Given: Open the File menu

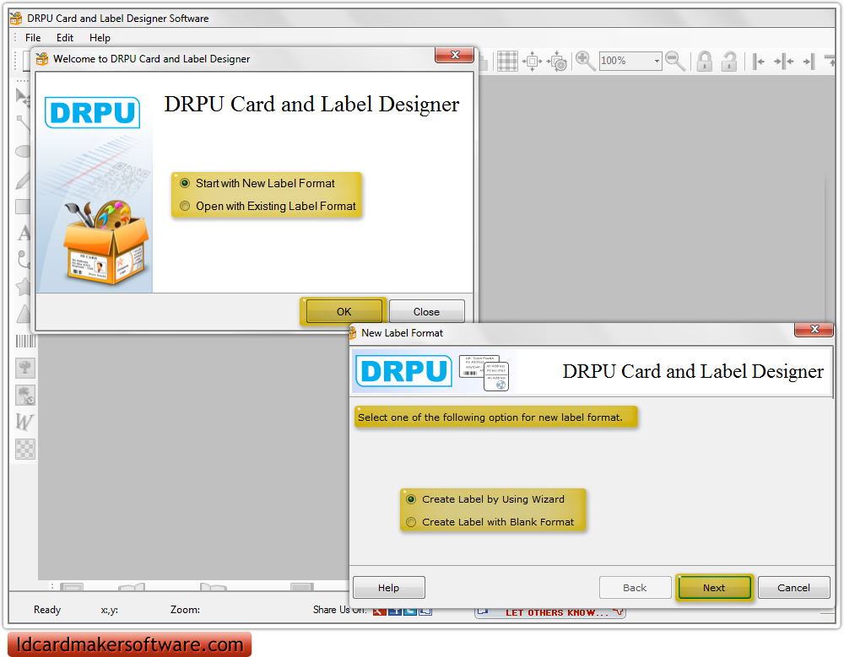Looking at the screenshot, I should point(33,38).
